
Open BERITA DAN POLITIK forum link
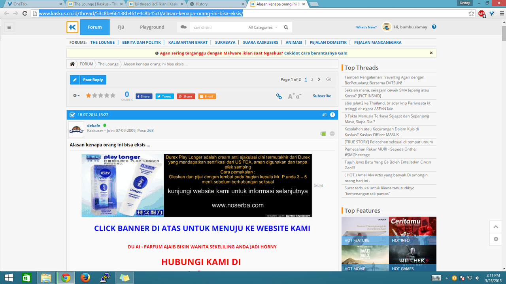pos(142,42)
